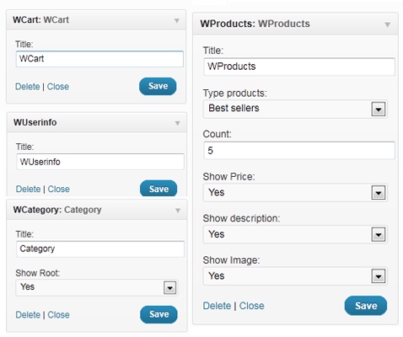This screenshot has width=403, height=337.
Task: Focus the WCart Title input field
Action: (99, 59)
